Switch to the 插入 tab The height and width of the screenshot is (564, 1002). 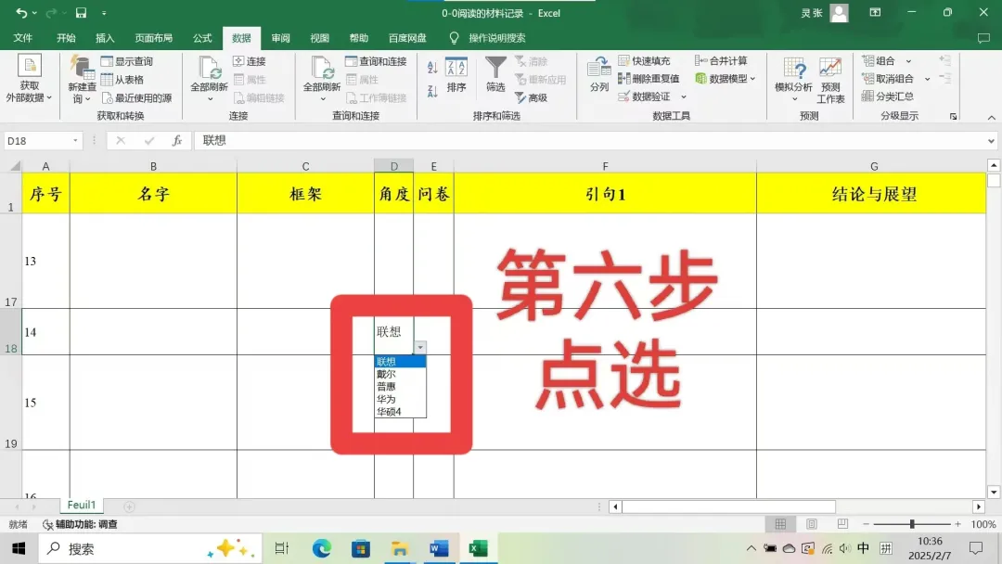[x=105, y=38]
